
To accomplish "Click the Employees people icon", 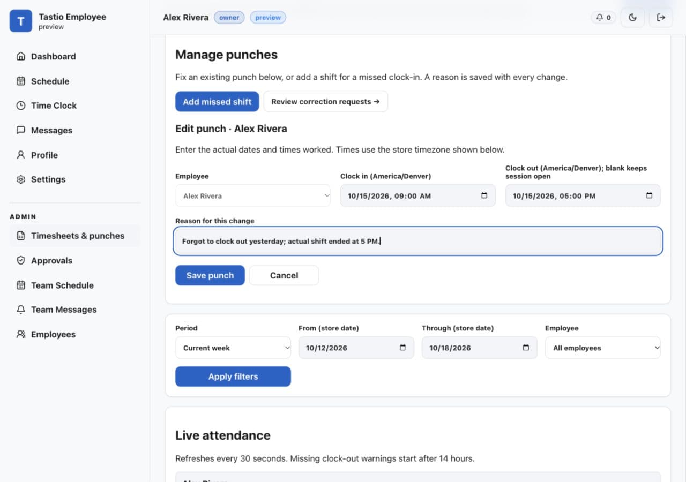I will (21, 334).
